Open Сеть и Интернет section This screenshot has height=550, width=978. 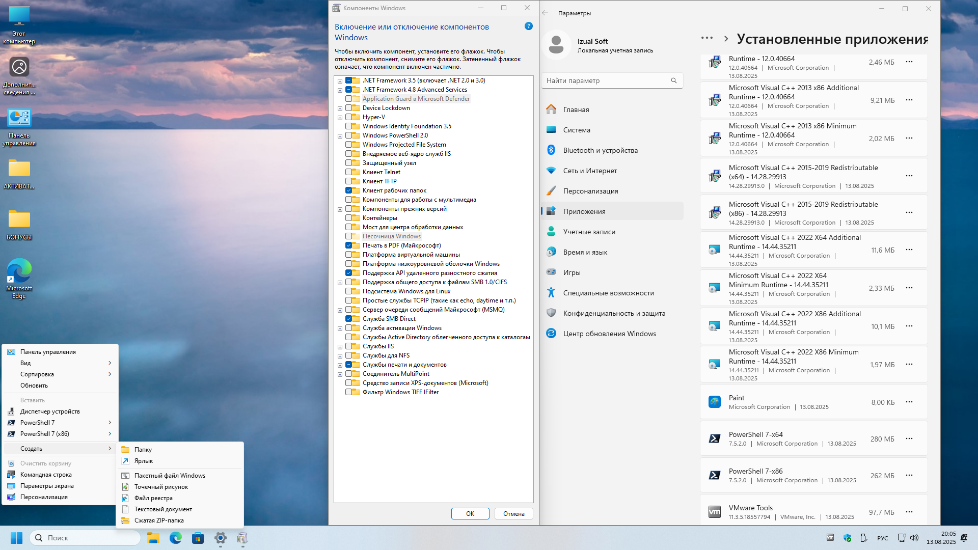point(612,171)
